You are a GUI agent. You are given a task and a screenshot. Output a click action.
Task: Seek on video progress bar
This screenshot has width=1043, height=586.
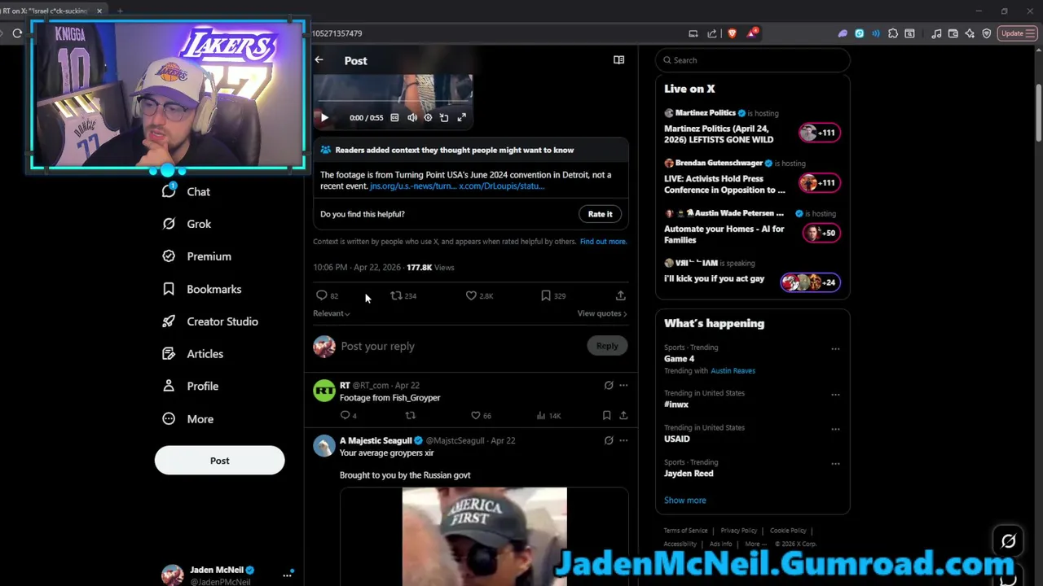click(x=393, y=103)
